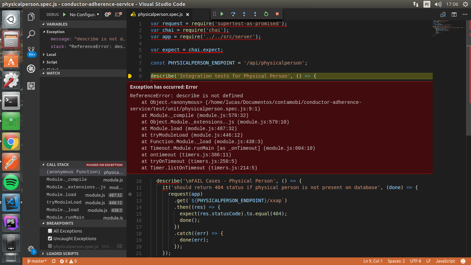
Task: Open the Search view in activity bar
Action: click(x=31, y=34)
